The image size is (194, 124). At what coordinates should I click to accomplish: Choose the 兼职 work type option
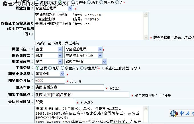click(50, 68)
